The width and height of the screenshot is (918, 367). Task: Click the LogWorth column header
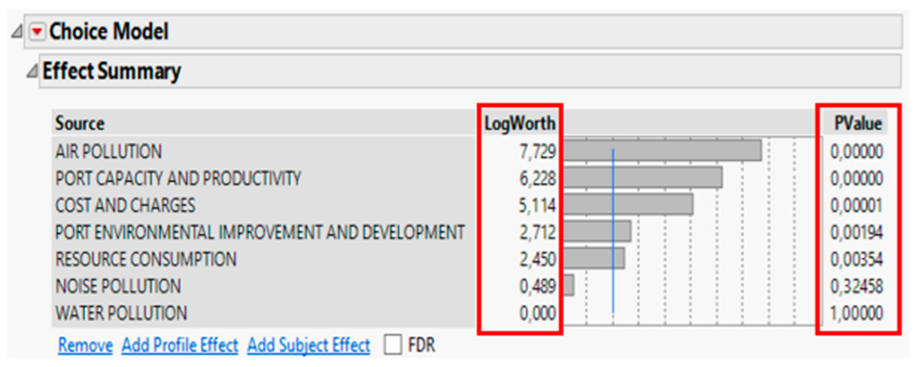point(519,124)
